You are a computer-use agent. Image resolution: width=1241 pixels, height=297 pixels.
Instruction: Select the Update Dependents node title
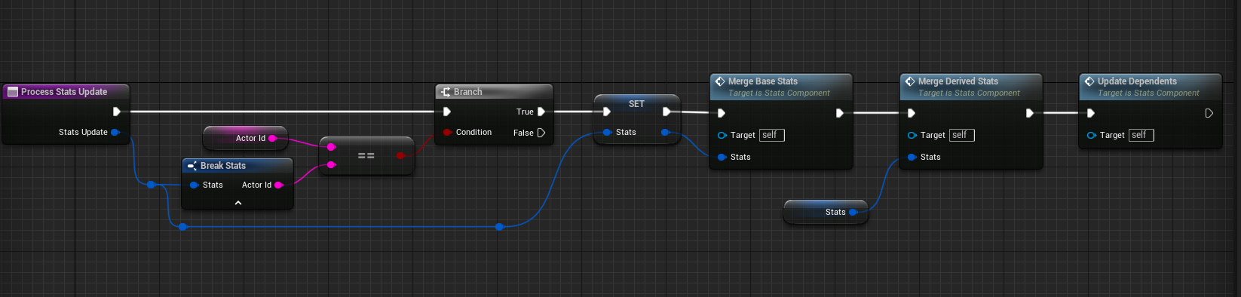pyautogui.click(x=1137, y=81)
